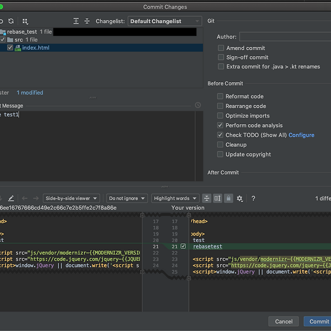Uncheck the Check TODO option

click(220, 135)
